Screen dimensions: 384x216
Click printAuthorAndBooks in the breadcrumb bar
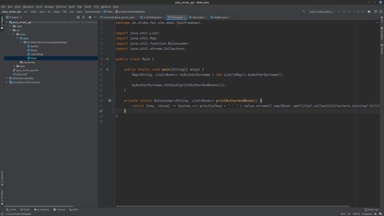pyautogui.click(x=130, y=11)
